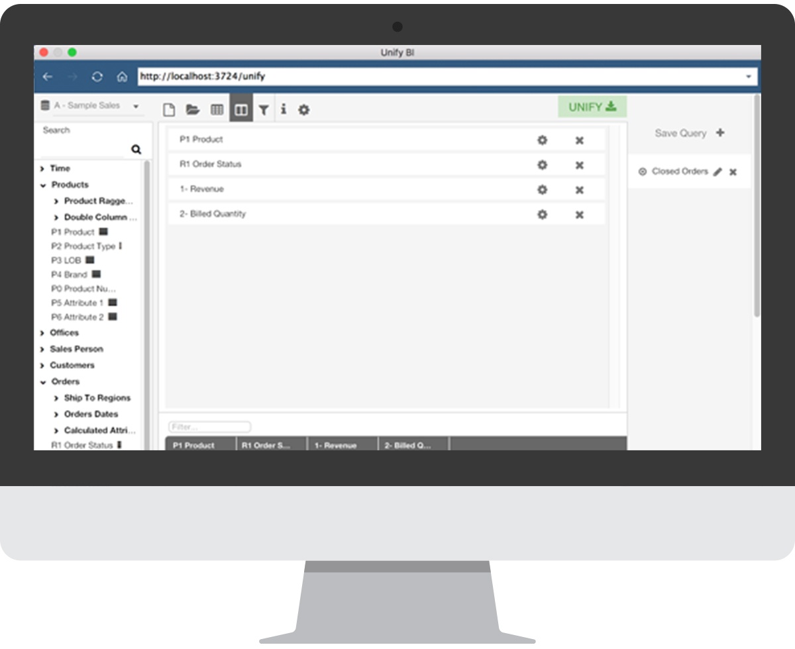This screenshot has width=795, height=649.
Task: Click the Filter... input box
Action: (x=210, y=427)
